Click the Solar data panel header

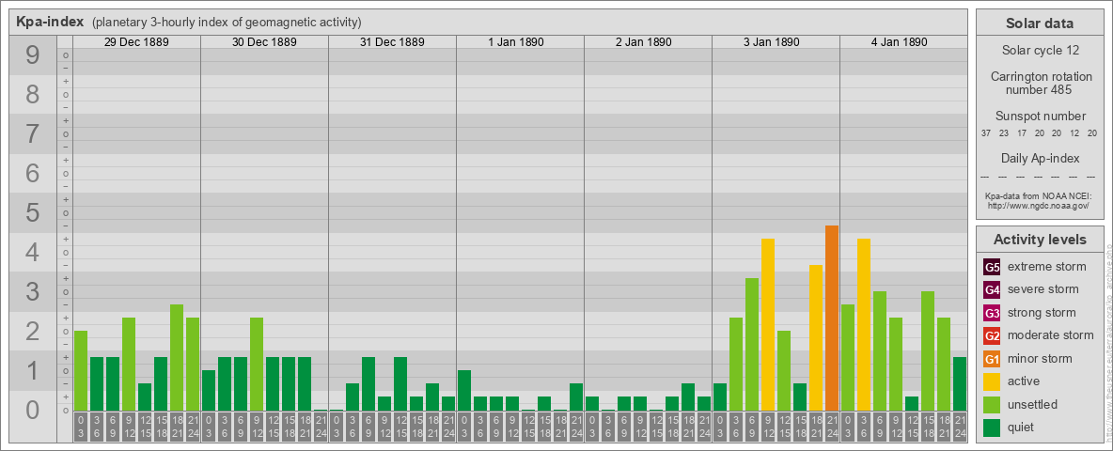point(1039,23)
